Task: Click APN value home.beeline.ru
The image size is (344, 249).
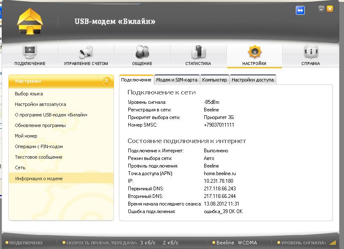Action: pyautogui.click(x=220, y=173)
